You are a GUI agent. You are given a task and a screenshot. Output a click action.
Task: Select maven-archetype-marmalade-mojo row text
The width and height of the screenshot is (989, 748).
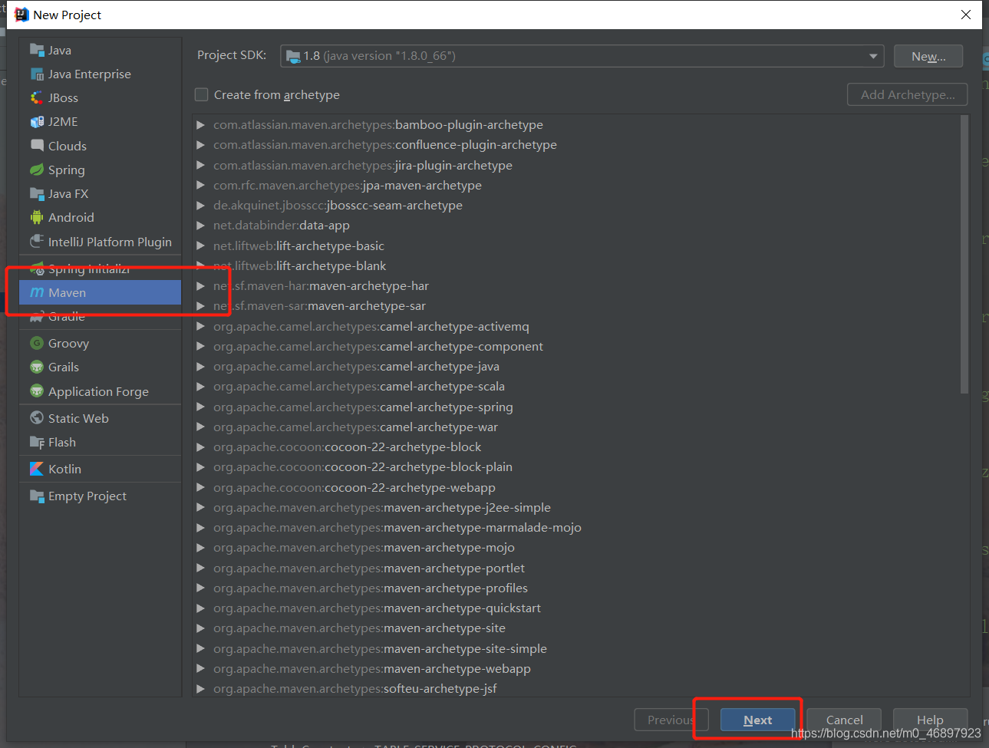point(397,527)
